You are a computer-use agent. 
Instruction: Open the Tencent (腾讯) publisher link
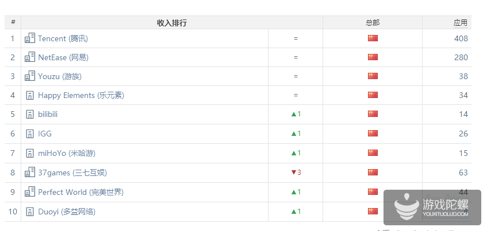pos(63,38)
